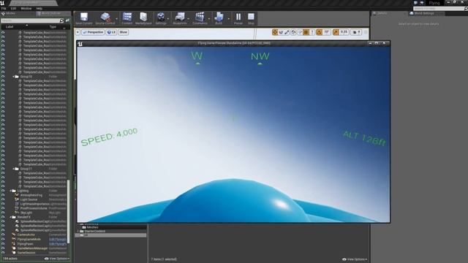The image size is (468, 263).
Task: Open the Window menu
Action: point(26,9)
